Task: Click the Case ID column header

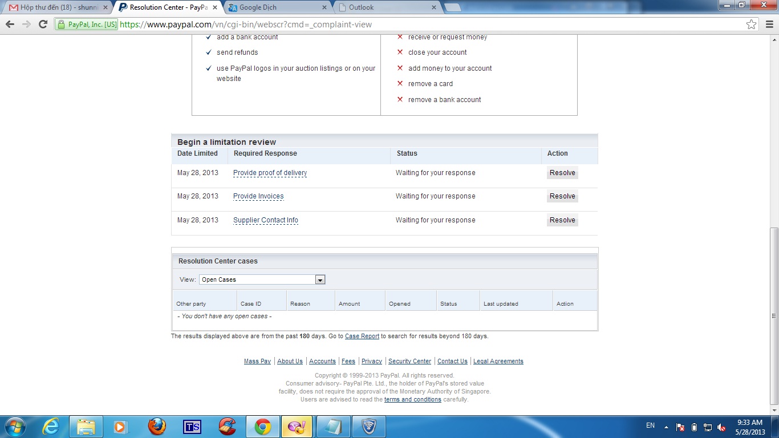Action: [x=261, y=301]
